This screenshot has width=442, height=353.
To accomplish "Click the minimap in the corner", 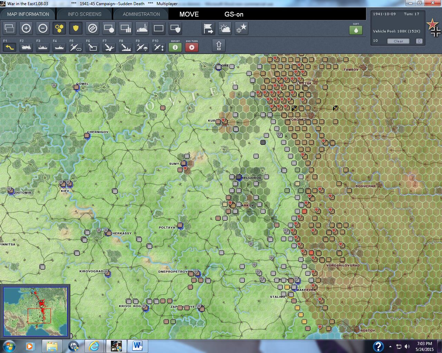I will (x=35, y=311).
